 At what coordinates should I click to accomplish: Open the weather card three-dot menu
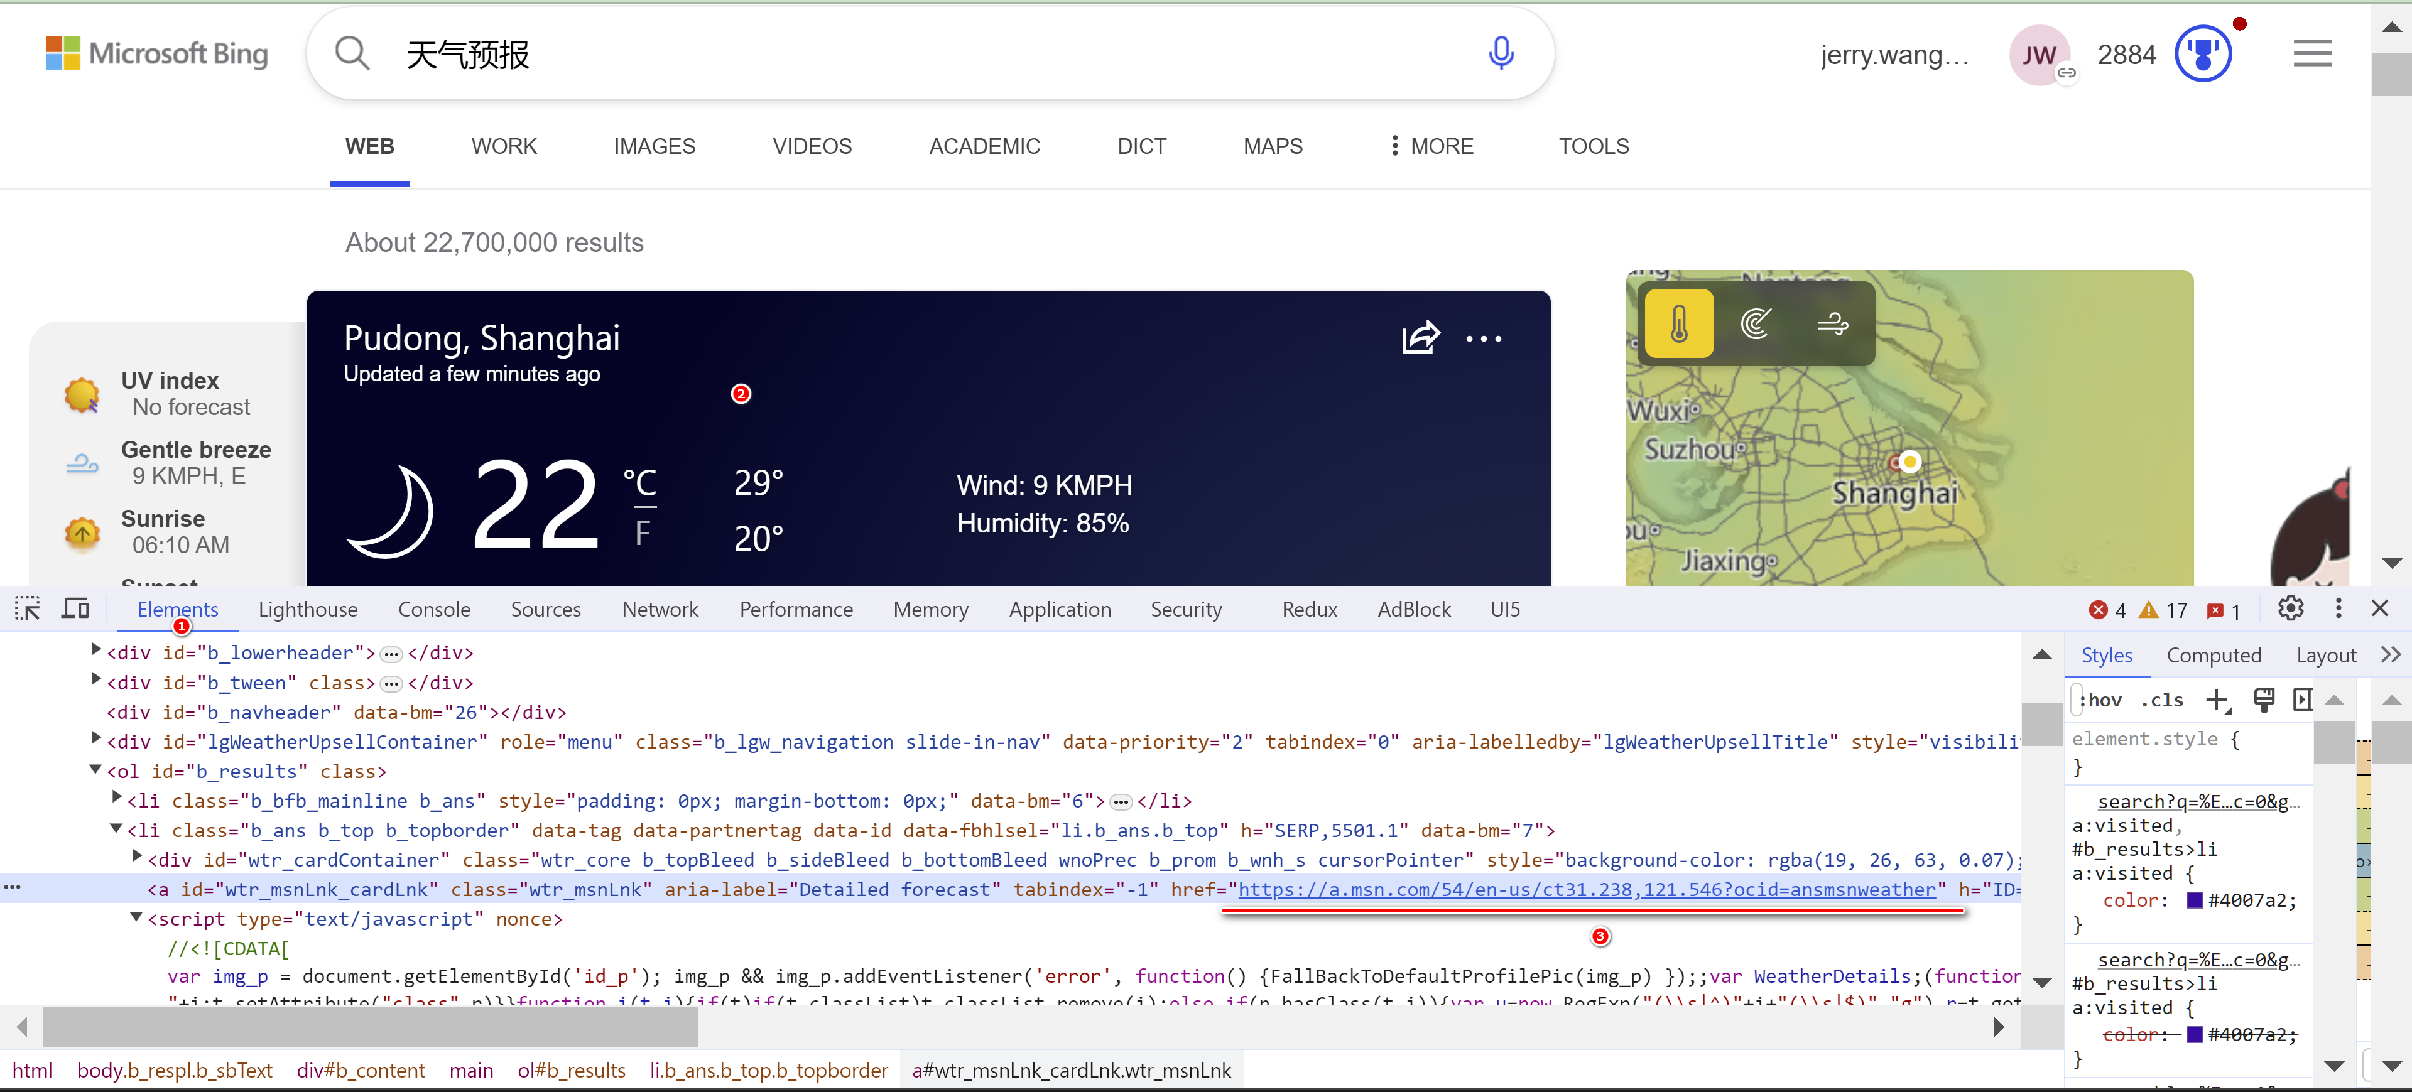click(x=1483, y=338)
